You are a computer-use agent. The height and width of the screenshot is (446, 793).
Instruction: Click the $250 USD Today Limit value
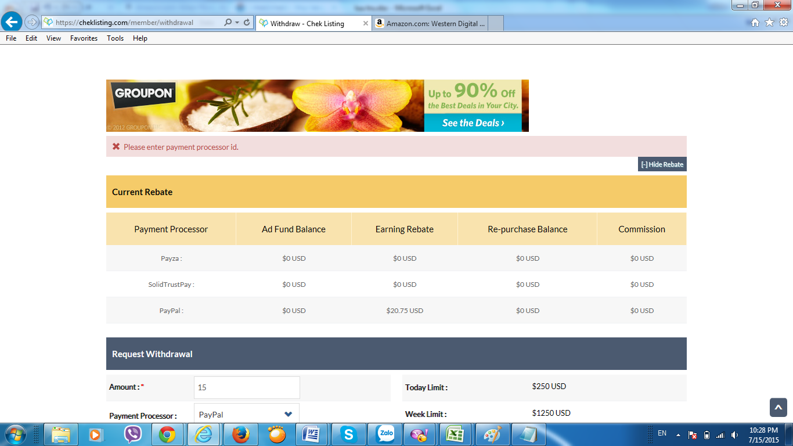(x=549, y=386)
